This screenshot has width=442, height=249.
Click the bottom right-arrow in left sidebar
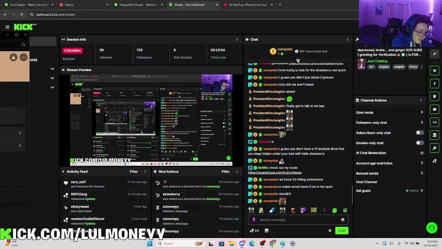(x=20, y=146)
